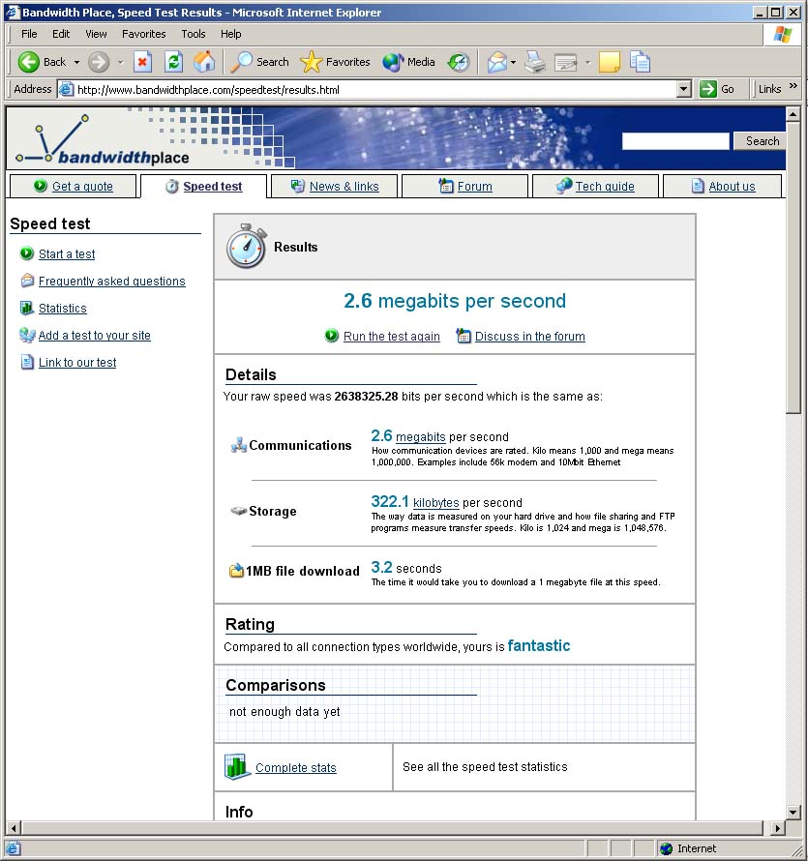Go to the Forum tab
The width and height of the screenshot is (808, 861).
pos(464,186)
